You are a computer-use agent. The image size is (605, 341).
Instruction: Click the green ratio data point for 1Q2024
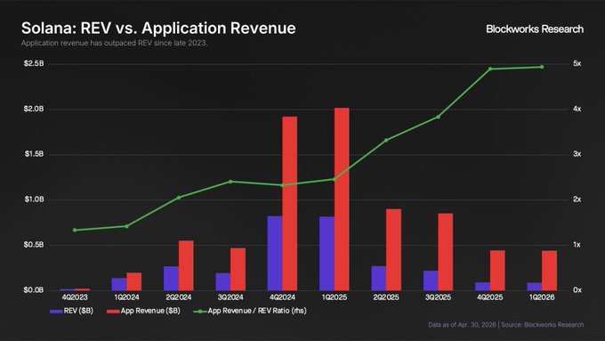click(x=126, y=226)
